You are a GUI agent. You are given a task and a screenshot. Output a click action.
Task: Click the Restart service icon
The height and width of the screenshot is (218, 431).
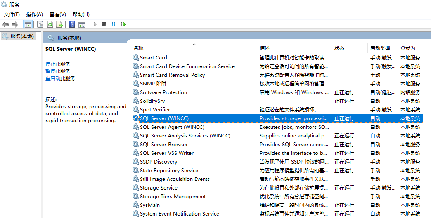(x=123, y=24)
